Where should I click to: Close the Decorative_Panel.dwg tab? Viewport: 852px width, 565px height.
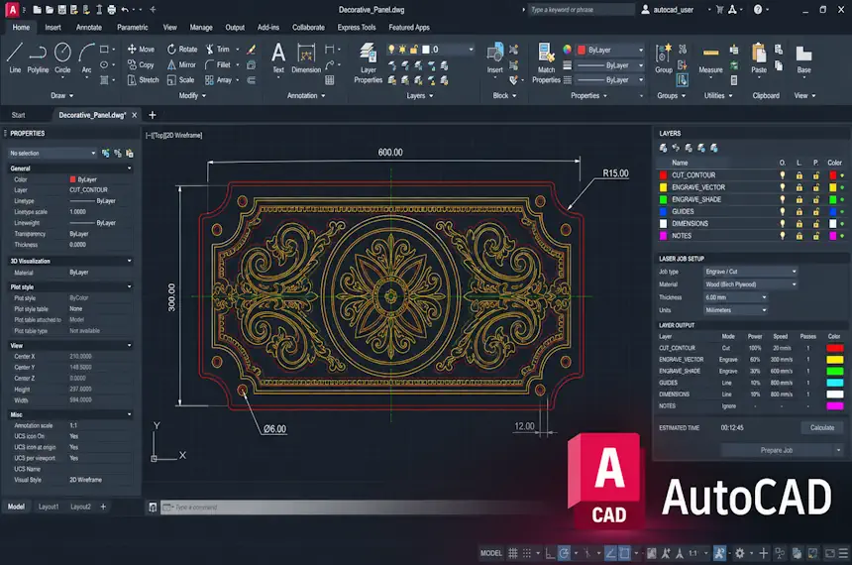tap(134, 115)
